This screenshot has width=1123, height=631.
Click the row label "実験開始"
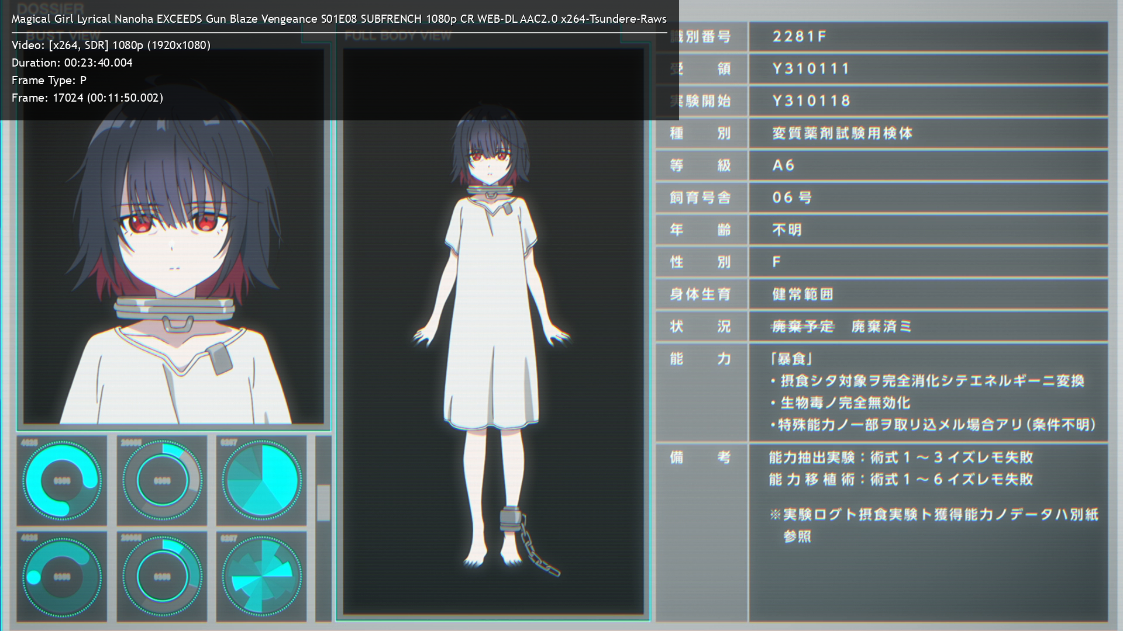click(x=701, y=101)
